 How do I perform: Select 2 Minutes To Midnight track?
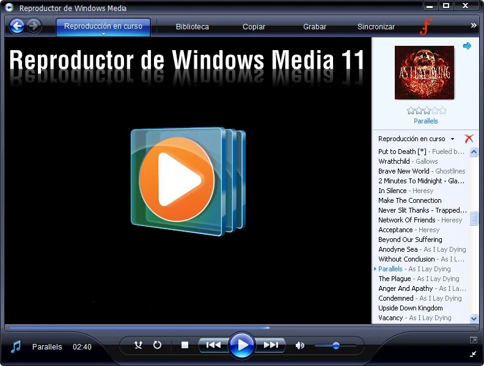click(x=421, y=181)
